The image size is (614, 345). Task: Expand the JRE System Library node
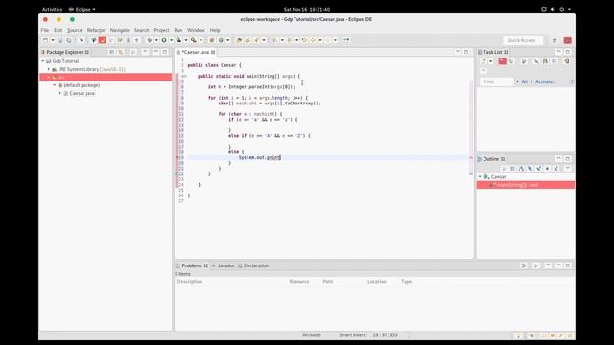49,69
